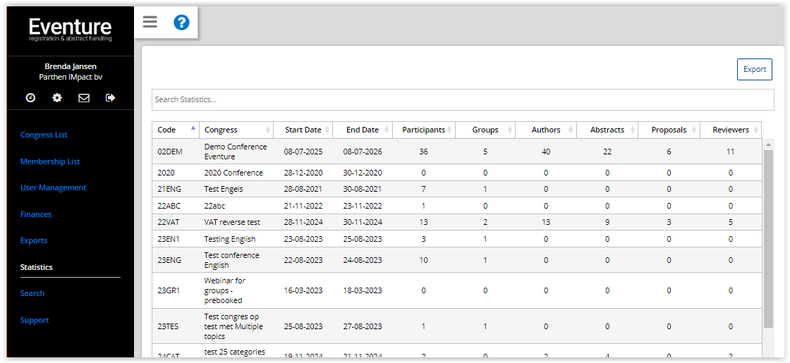Click authors value 40
The width and height of the screenshot is (790, 363).
click(546, 152)
